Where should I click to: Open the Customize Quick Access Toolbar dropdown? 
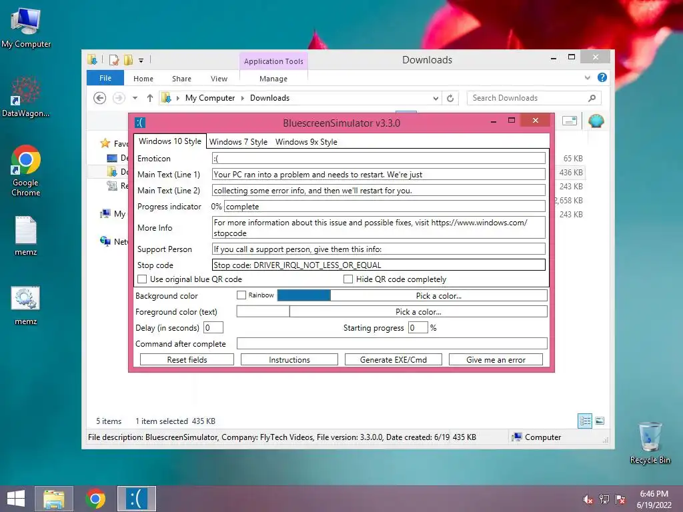pos(141,61)
